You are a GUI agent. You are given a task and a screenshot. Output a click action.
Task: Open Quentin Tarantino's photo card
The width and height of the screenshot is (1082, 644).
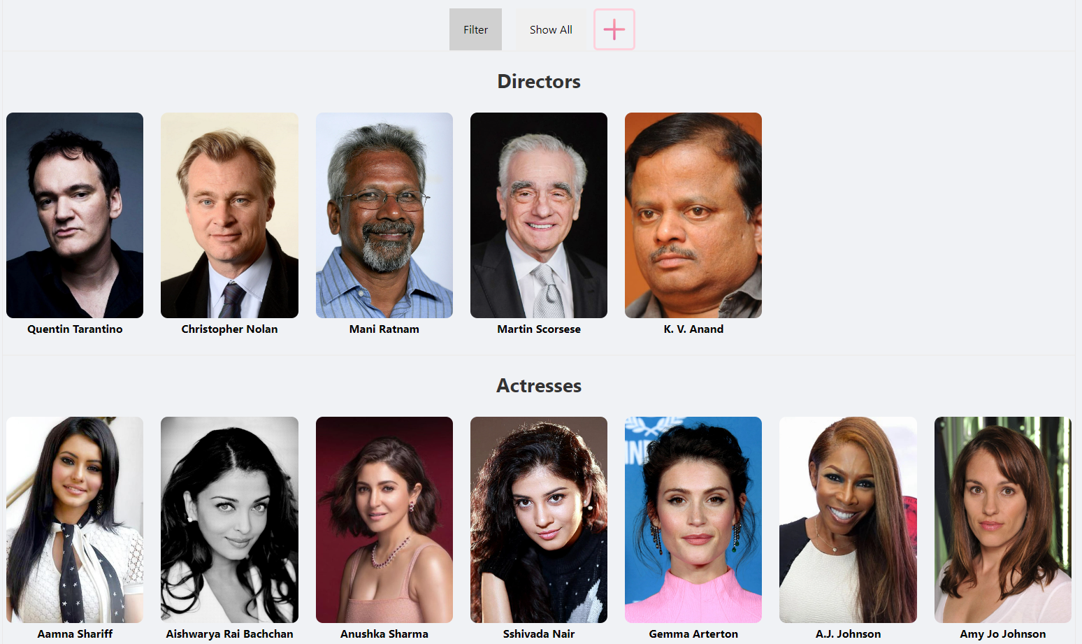point(75,215)
